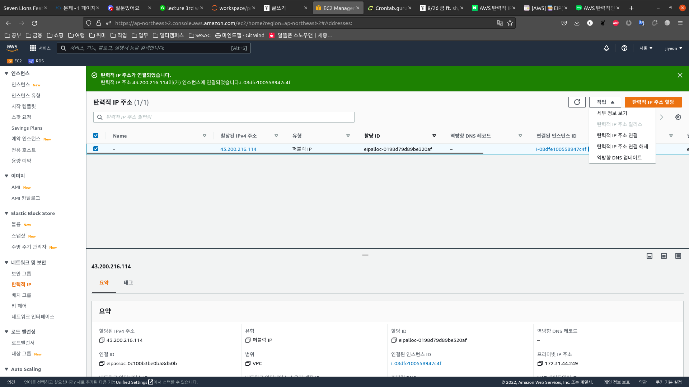Copy the 연결 ID eipassoc value
The image size is (689, 387).
coord(102,363)
